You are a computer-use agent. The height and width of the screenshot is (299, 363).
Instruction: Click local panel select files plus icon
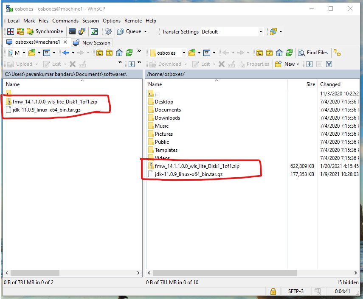pos(132,64)
